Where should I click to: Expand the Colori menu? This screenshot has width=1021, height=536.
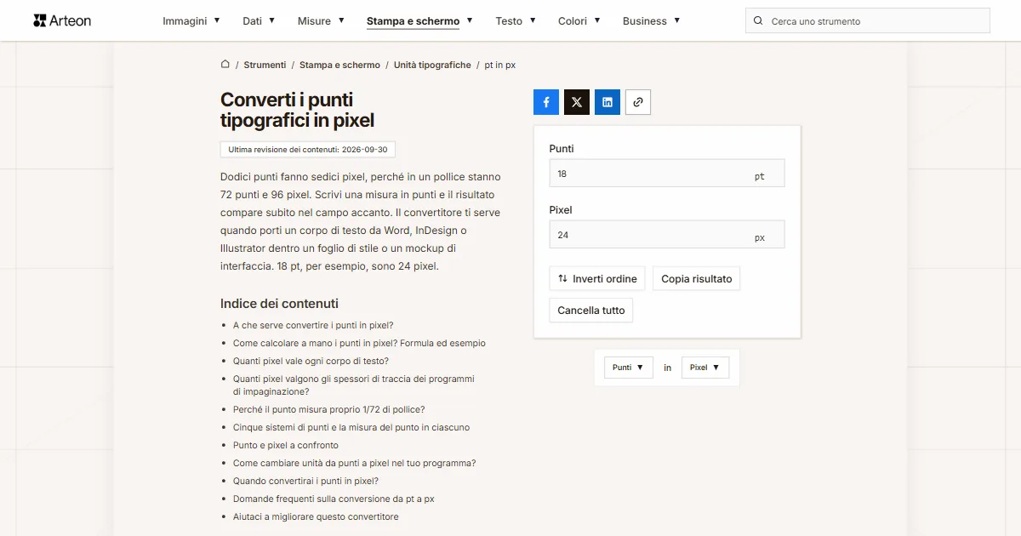click(x=579, y=21)
